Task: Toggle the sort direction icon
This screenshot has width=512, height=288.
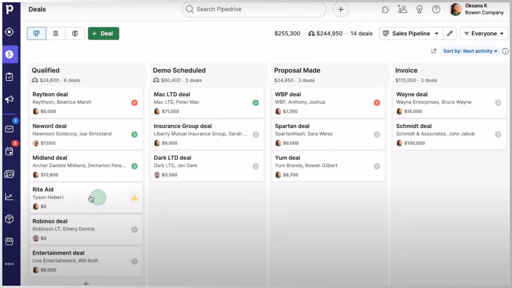Action: (x=434, y=51)
